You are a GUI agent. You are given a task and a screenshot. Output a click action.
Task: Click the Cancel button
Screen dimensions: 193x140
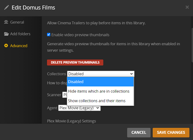(x=139, y=133)
